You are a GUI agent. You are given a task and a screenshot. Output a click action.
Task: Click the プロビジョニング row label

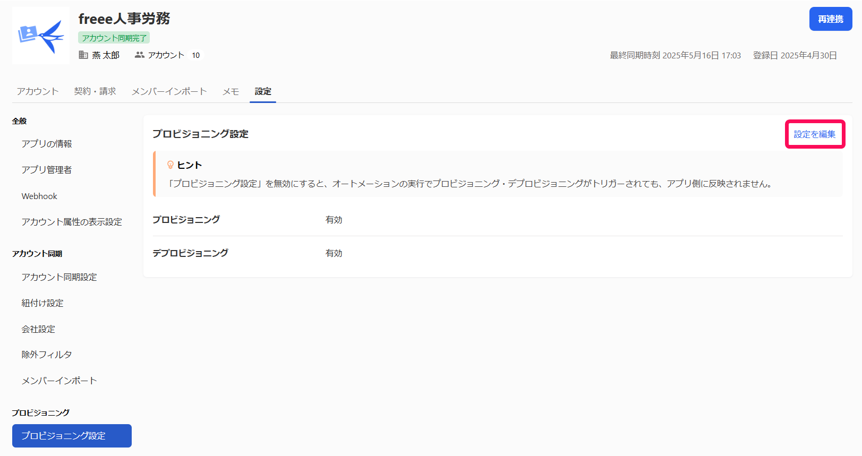186,220
